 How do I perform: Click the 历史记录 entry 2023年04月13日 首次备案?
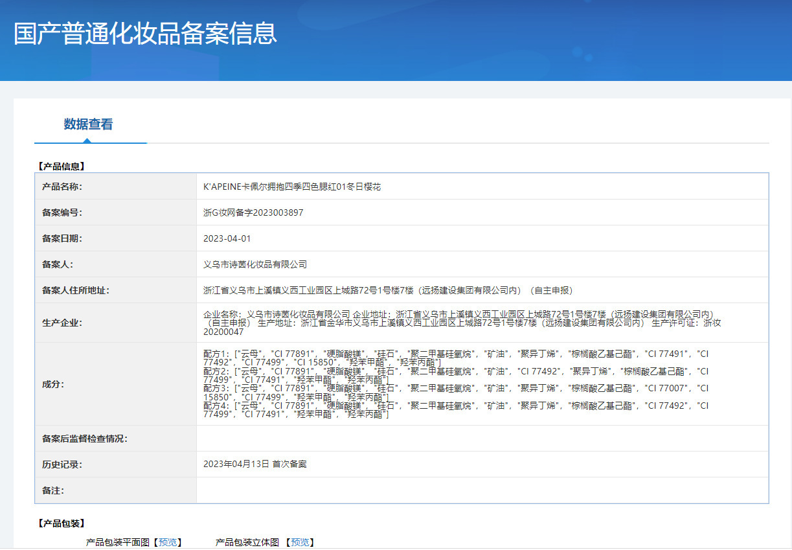(255, 464)
